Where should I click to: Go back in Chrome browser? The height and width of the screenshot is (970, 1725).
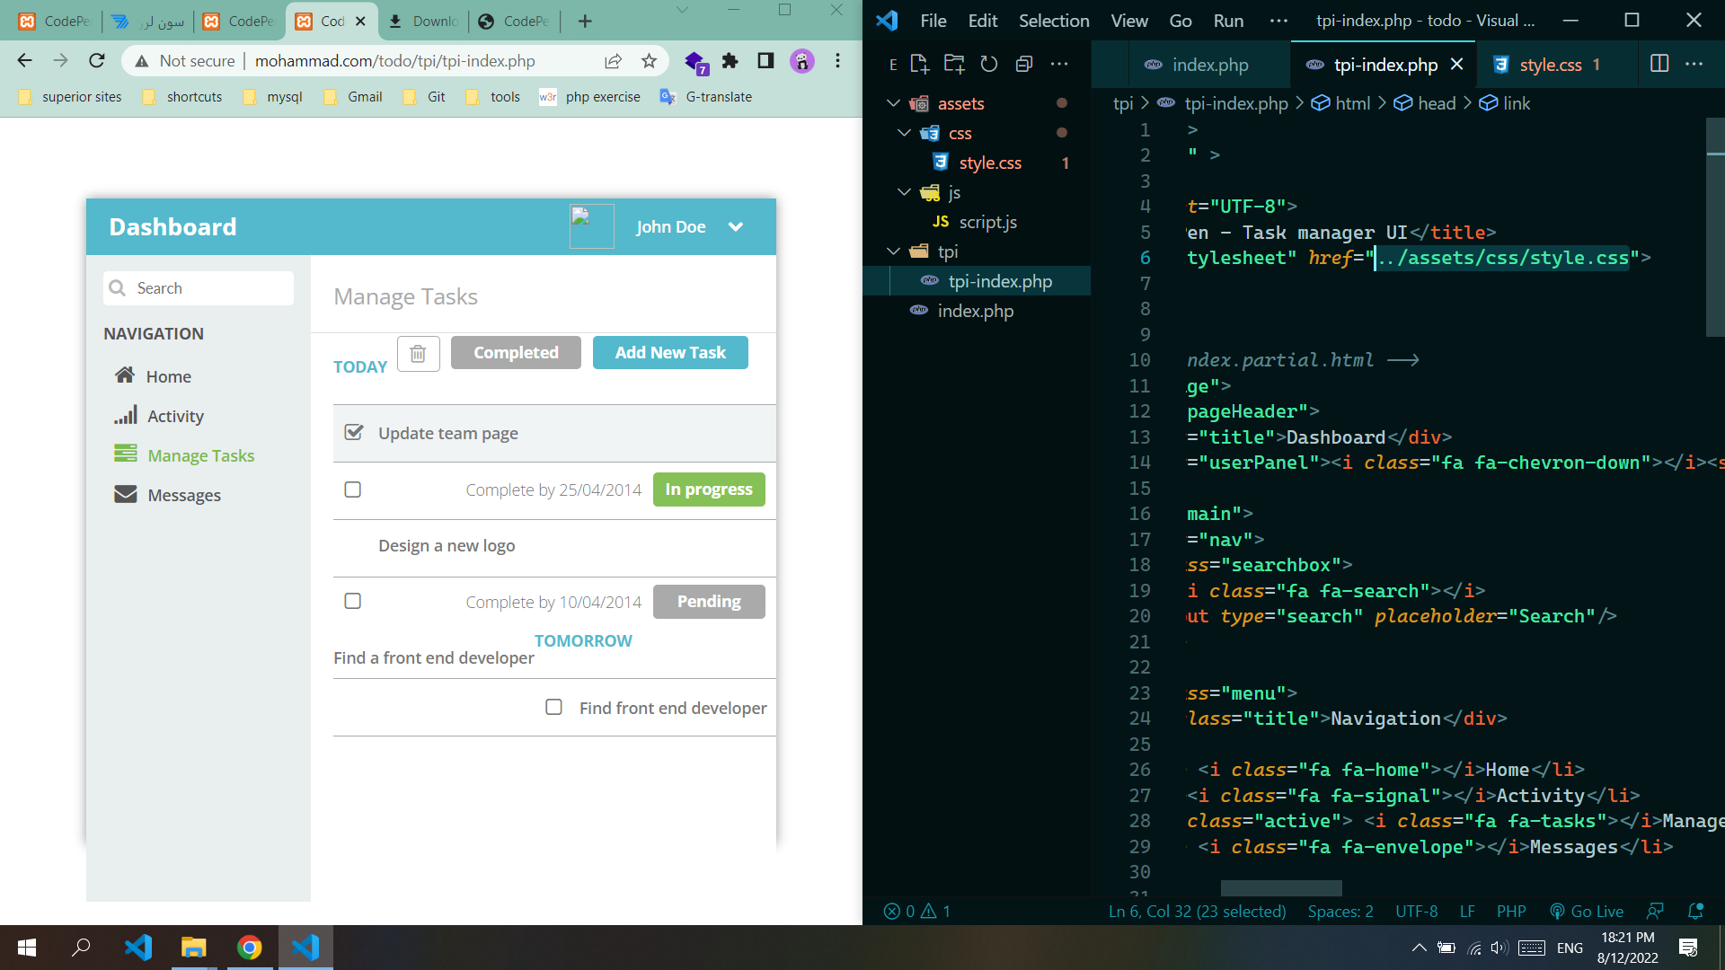tap(24, 61)
